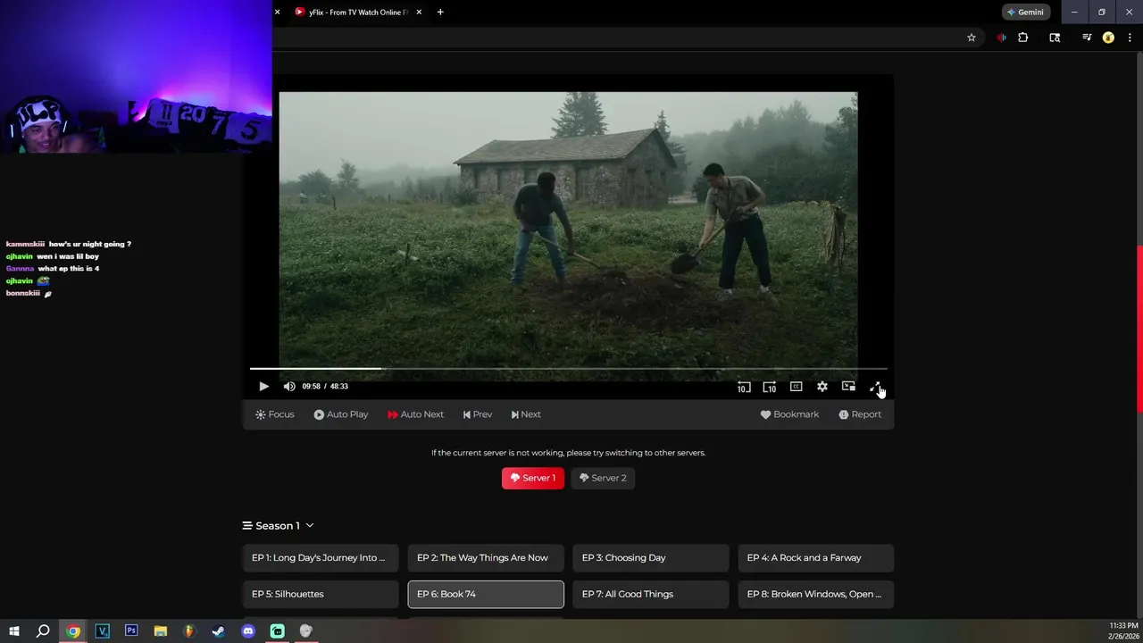Screen dimensions: 1143x643
Task: Open Vegas Pro from the taskbar
Action: click(x=102, y=630)
